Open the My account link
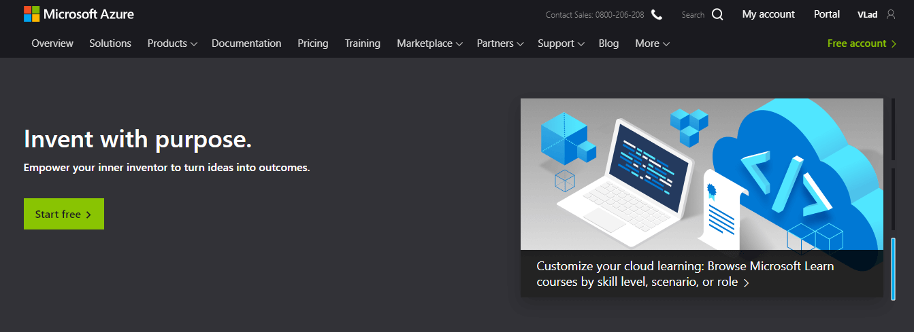 pyautogui.click(x=768, y=14)
